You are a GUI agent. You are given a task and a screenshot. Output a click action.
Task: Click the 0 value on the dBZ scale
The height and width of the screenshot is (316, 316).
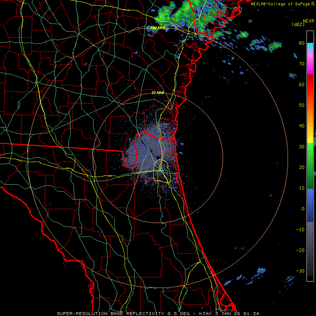303,209
